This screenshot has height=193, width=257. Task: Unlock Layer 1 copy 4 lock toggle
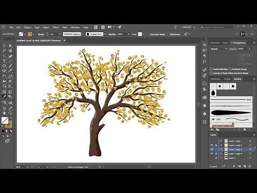point(216,153)
